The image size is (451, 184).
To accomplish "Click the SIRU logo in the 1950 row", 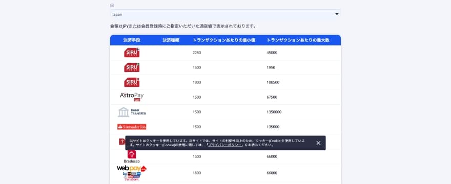I will coord(132,67).
